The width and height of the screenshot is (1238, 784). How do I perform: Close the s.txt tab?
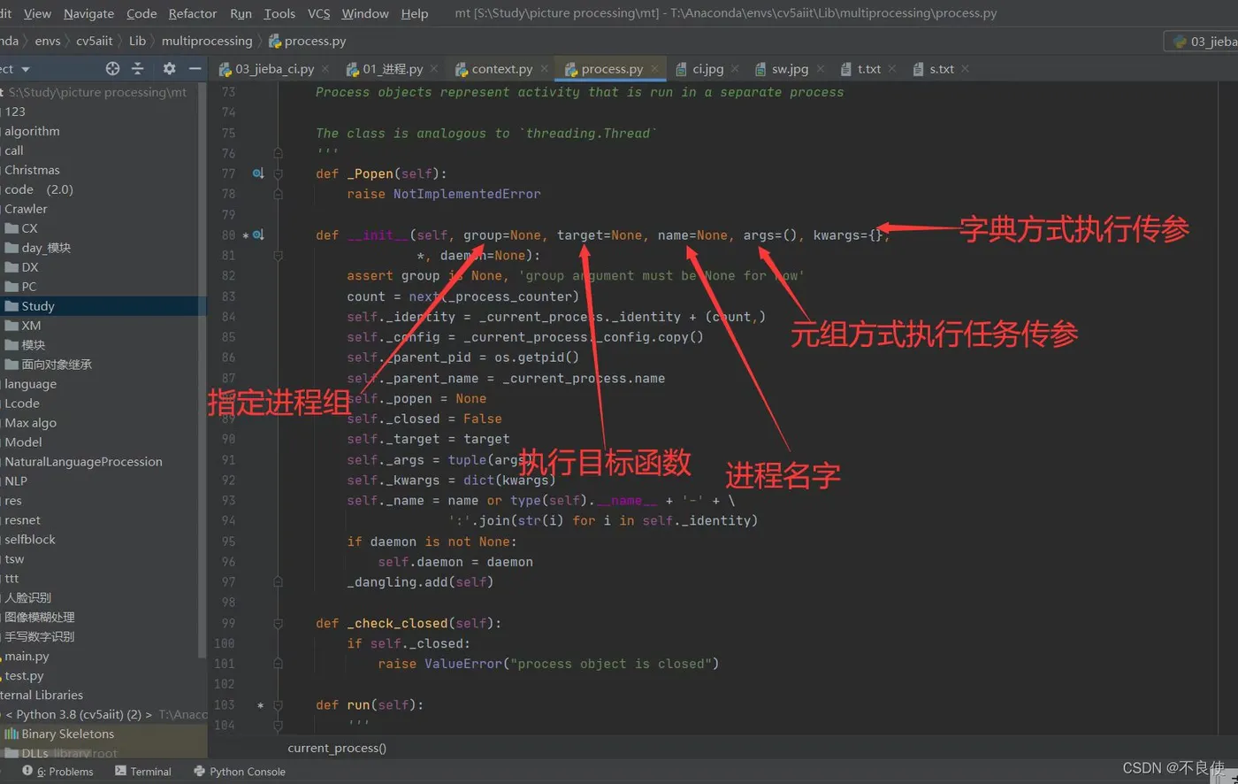click(965, 68)
